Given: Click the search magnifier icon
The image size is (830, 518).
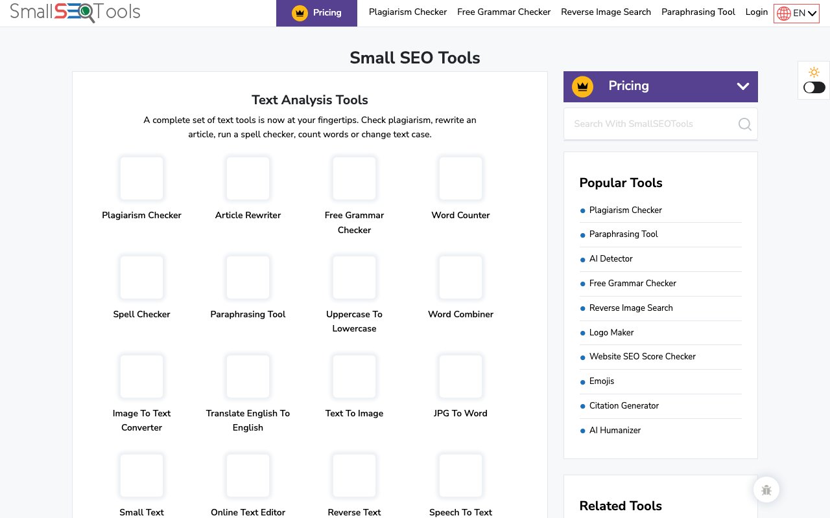Looking at the screenshot, I should [745, 124].
